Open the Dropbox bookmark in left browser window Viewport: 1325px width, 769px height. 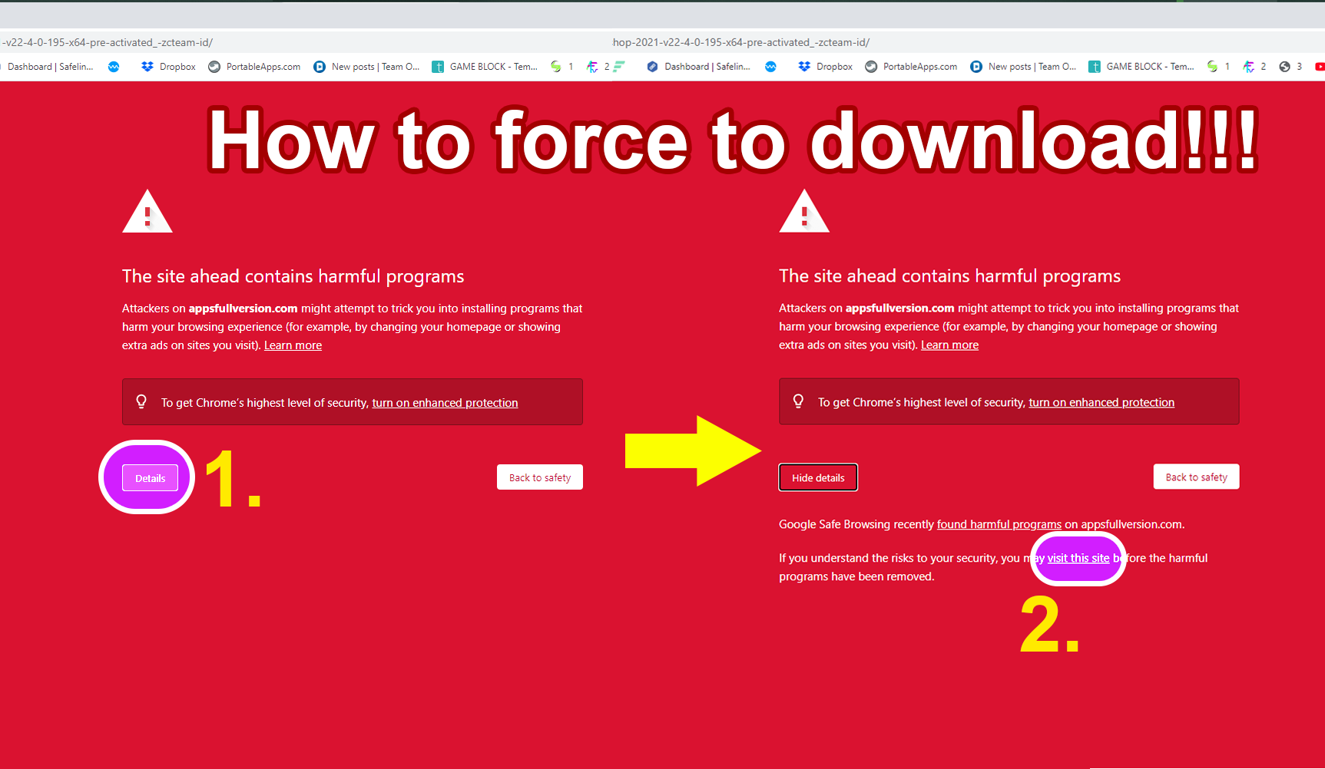tap(168, 67)
